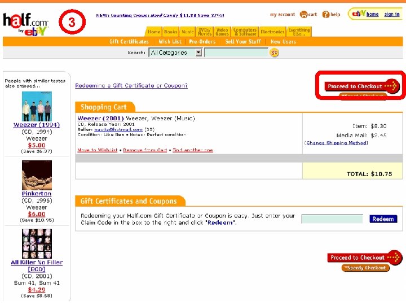Open the All Categories search dropdown
This screenshot has height=305, width=406.
(175, 53)
